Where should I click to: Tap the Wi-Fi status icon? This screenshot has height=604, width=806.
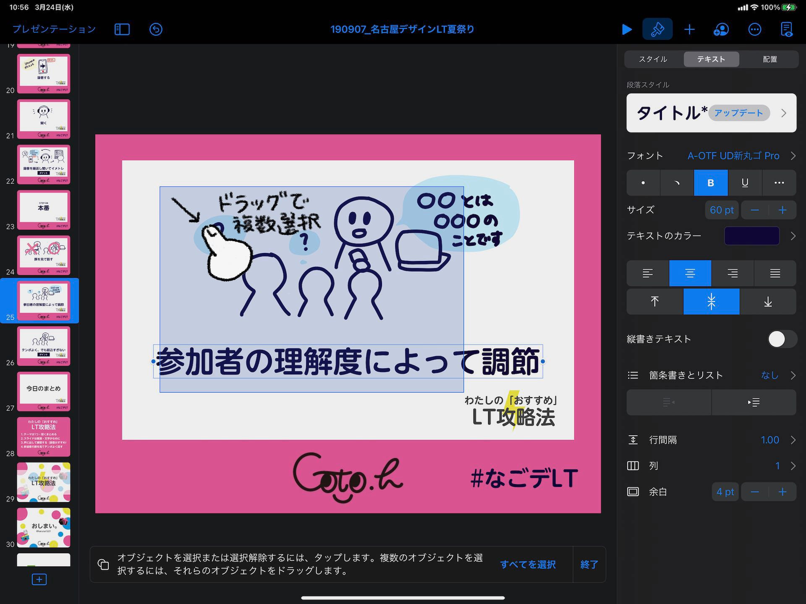click(x=755, y=8)
